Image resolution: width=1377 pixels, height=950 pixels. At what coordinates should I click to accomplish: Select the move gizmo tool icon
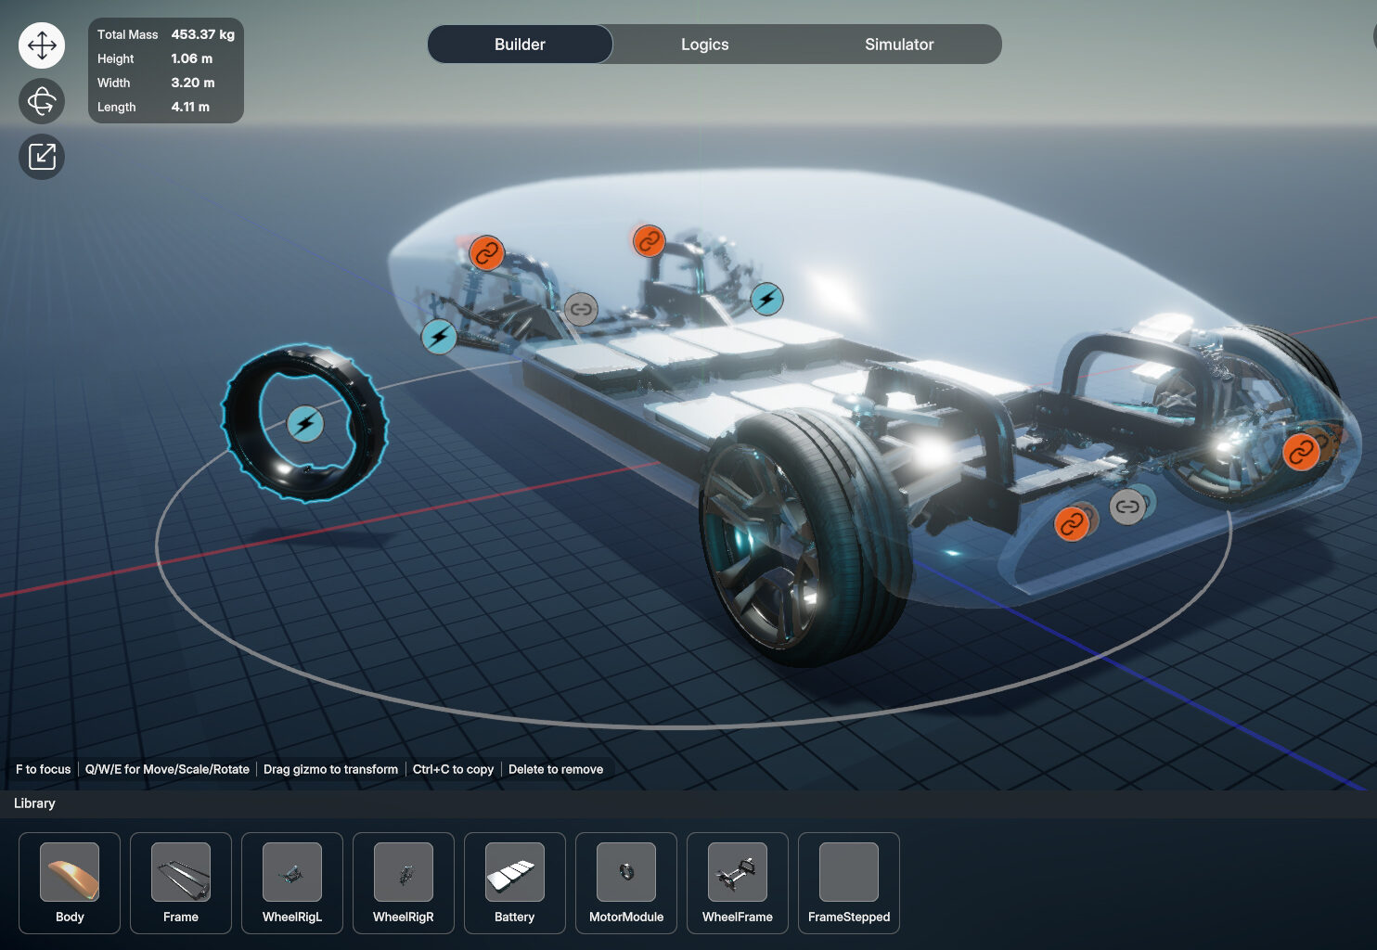tap(42, 45)
